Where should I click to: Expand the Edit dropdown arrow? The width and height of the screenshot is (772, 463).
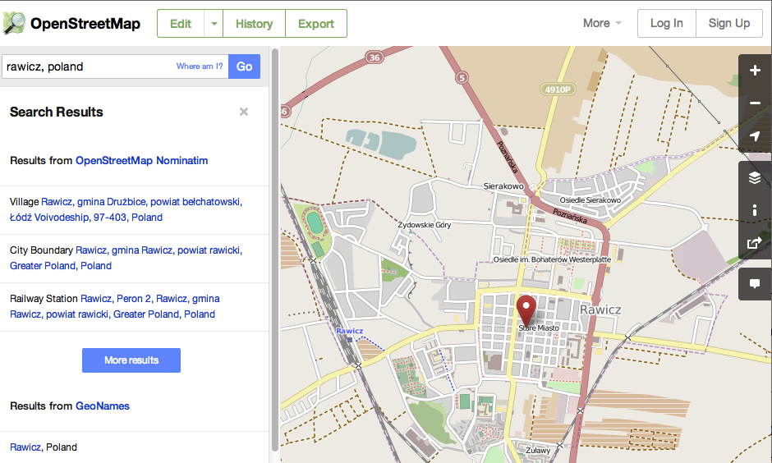pyautogui.click(x=214, y=24)
